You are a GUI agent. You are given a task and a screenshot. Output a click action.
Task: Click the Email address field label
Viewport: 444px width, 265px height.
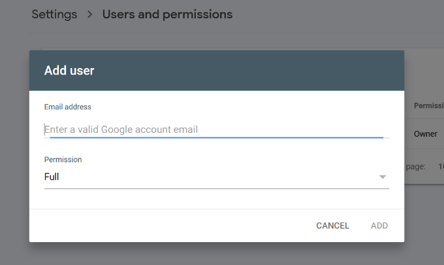pyautogui.click(x=68, y=107)
